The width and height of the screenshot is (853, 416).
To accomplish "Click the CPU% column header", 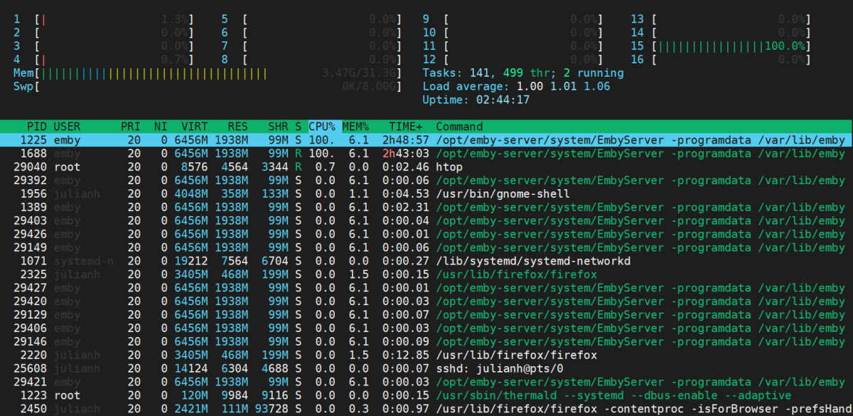I will coord(323,127).
